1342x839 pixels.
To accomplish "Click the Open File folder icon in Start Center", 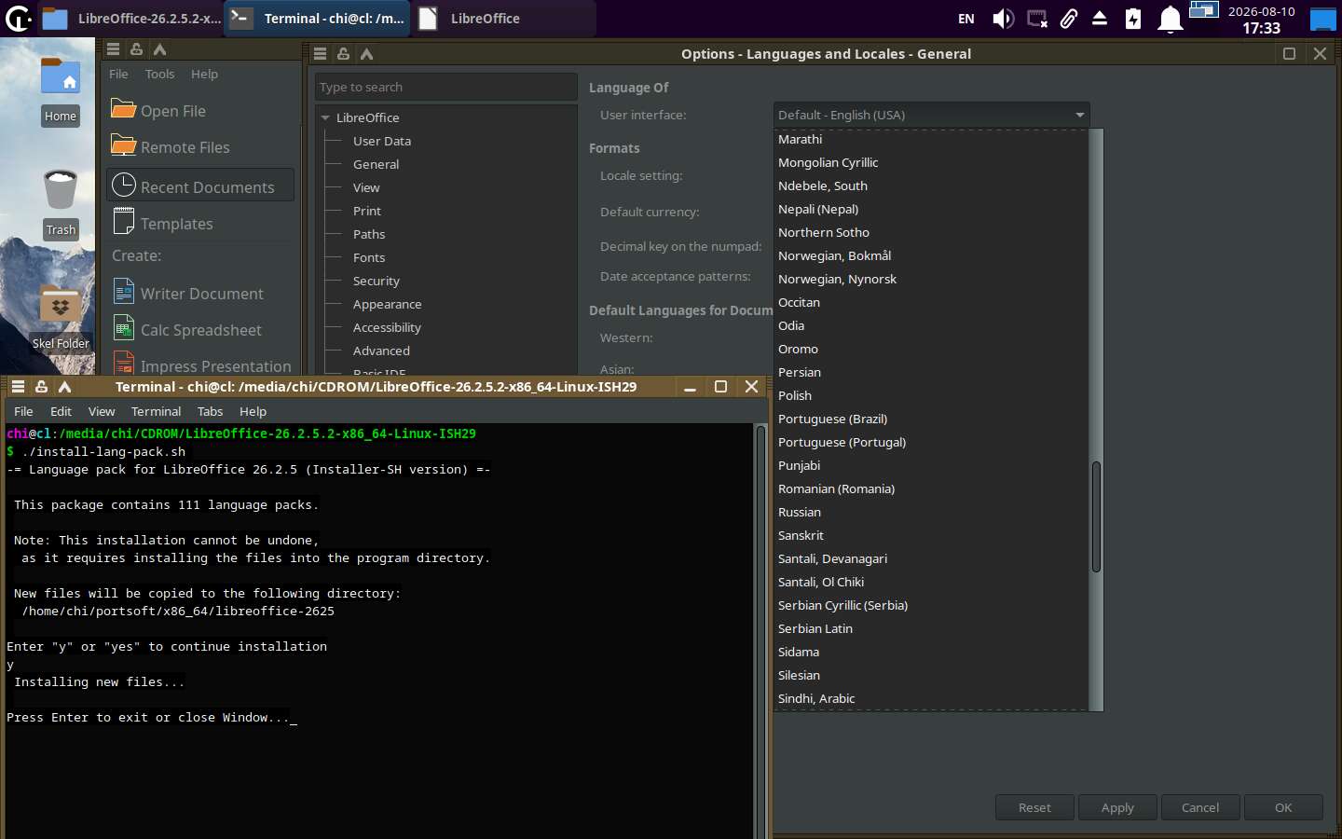I will 124,109.
